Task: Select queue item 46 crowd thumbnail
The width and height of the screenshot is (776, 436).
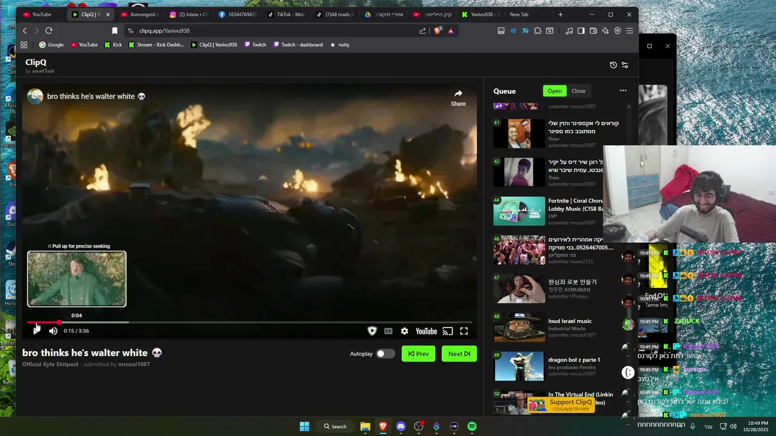Action: (x=519, y=250)
